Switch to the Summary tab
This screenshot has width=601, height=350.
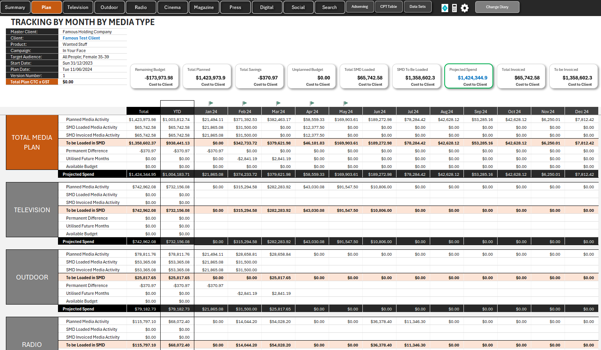click(x=15, y=7)
